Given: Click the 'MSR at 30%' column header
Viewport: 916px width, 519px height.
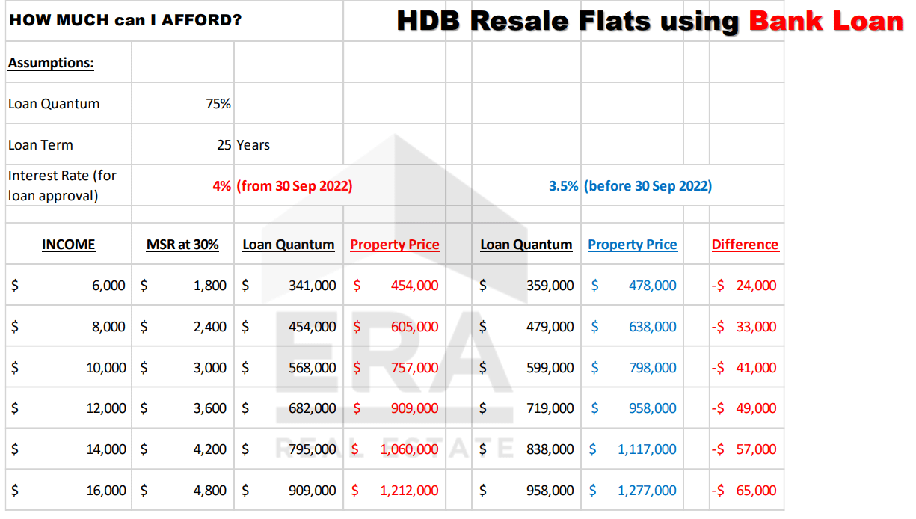Looking at the screenshot, I should [x=182, y=245].
